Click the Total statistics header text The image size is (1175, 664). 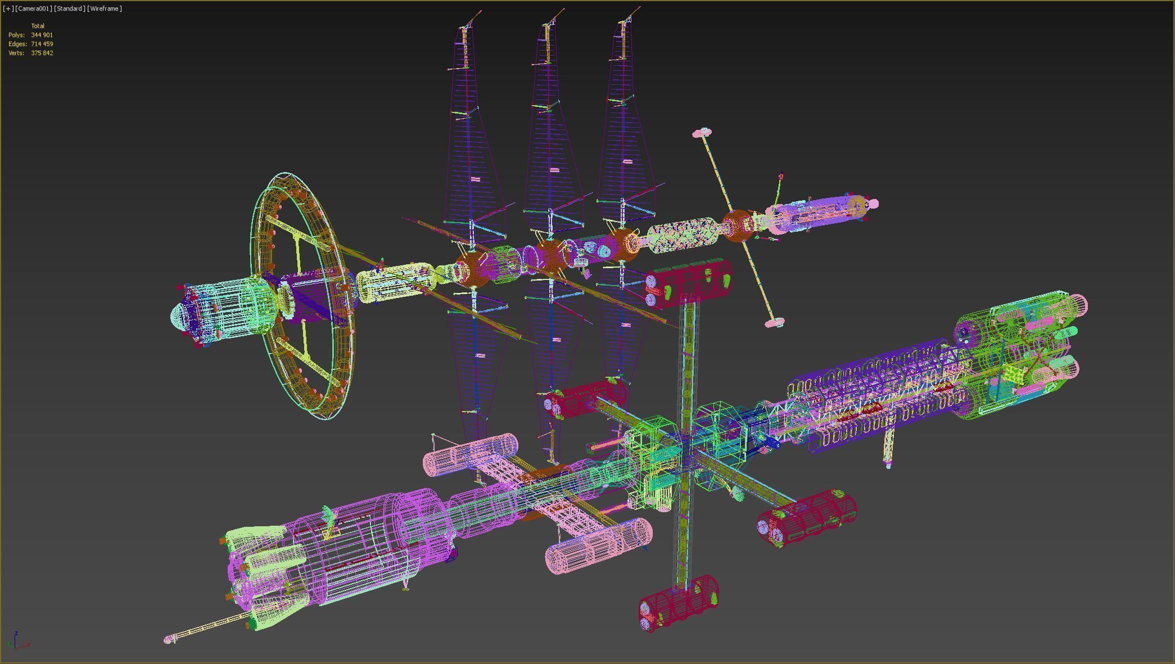(x=38, y=26)
